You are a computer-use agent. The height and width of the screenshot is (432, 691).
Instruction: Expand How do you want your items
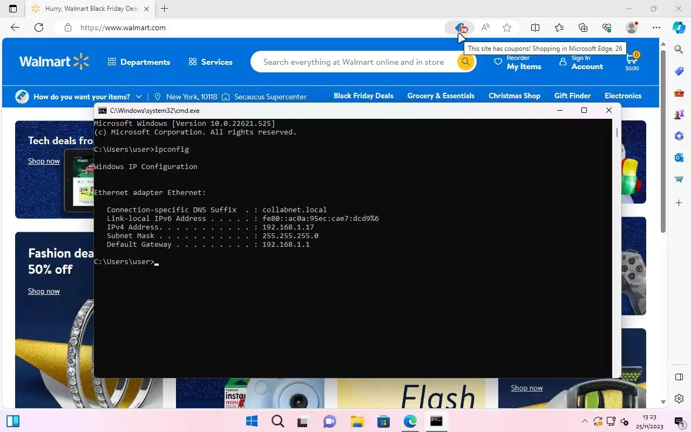(x=79, y=97)
